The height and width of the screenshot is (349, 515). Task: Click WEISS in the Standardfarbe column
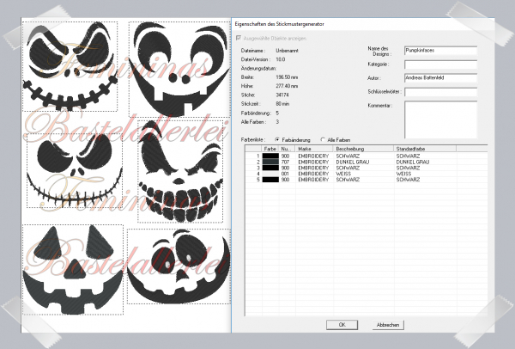[403, 174]
